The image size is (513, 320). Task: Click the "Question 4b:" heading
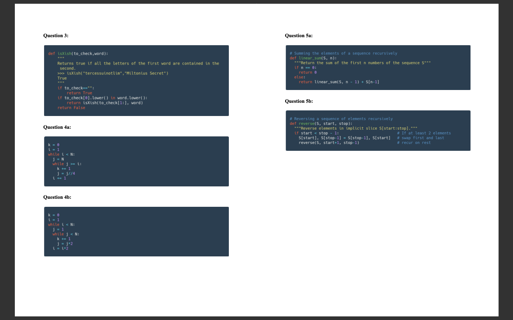point(57,197)
